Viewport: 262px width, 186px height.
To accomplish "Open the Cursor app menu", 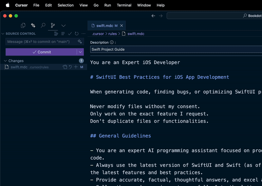I will (21, 5).
